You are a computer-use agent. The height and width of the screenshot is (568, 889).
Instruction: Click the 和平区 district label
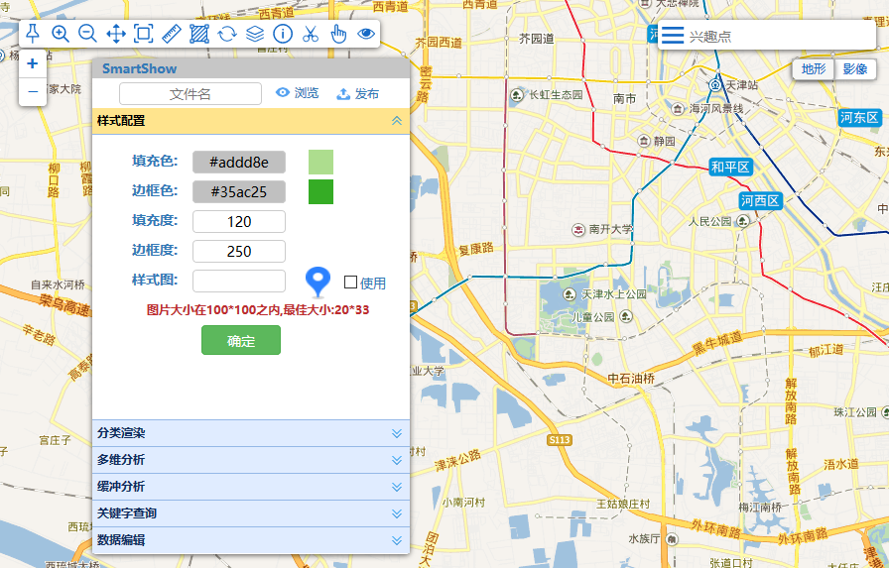pos(730,168)
